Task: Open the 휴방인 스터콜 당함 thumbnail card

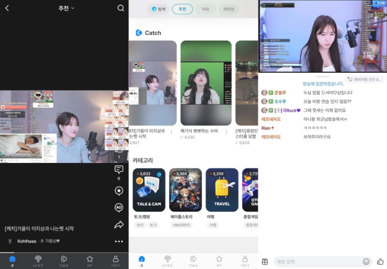Action: (x=247, y=83)
